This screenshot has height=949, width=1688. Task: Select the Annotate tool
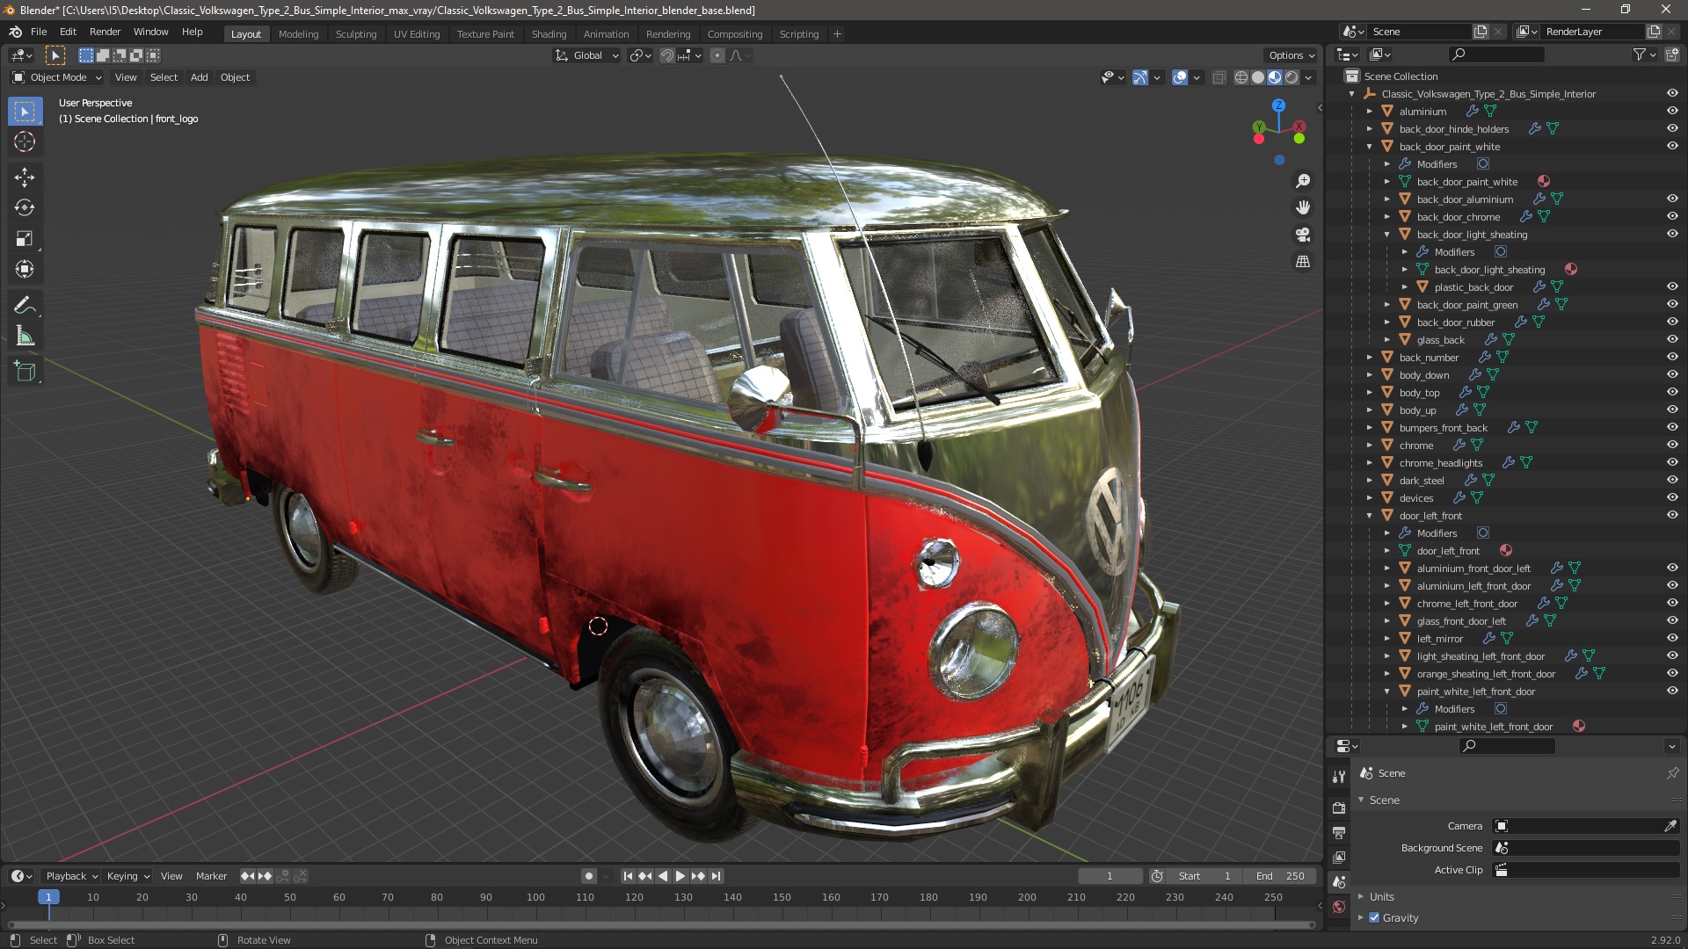[25, 306]
